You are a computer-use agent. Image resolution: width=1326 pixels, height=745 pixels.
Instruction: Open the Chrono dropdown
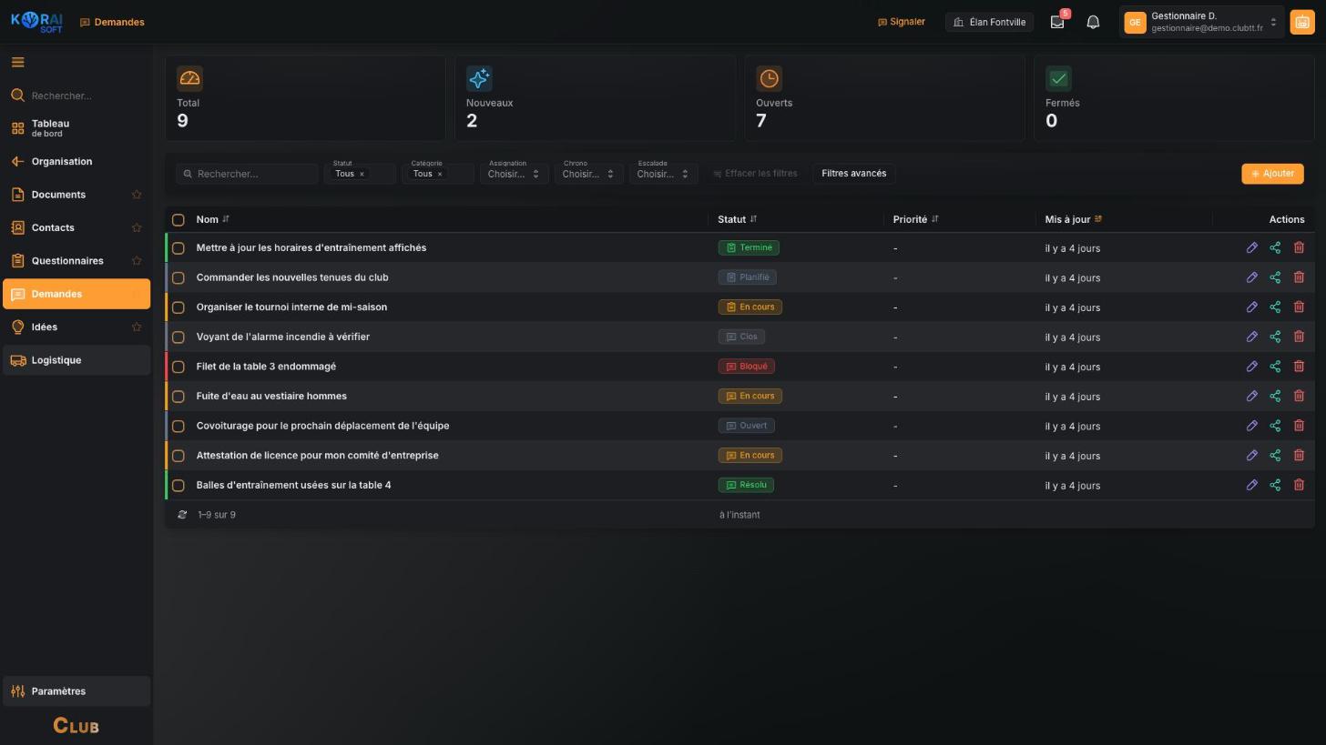[588, 173]
